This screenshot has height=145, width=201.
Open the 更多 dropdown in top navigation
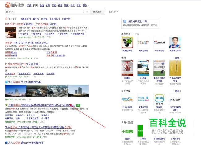click(x=86, y=5)
